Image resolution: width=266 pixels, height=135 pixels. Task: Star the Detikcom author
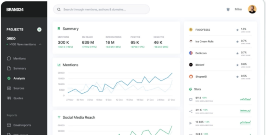[x=237, y=53]
